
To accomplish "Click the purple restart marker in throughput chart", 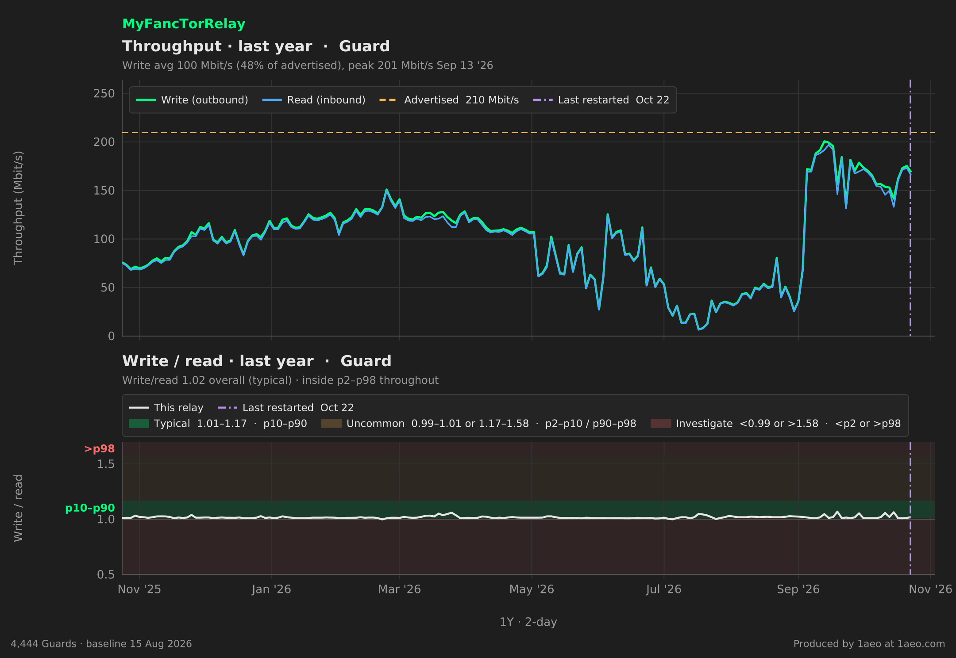I will 910,208.
